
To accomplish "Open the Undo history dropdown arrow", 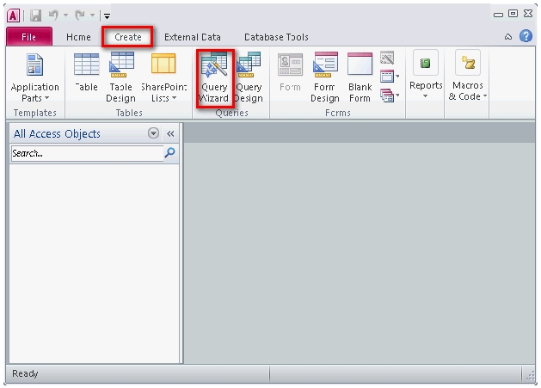I will click(65, 15).
